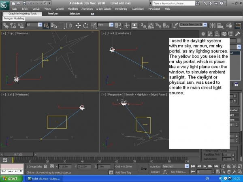
Task: Open the Select by Name list
Action: pyautogui.click(x=54, y=25)
